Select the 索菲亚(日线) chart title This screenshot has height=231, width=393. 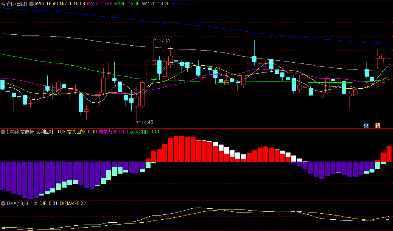click(14, 4)
